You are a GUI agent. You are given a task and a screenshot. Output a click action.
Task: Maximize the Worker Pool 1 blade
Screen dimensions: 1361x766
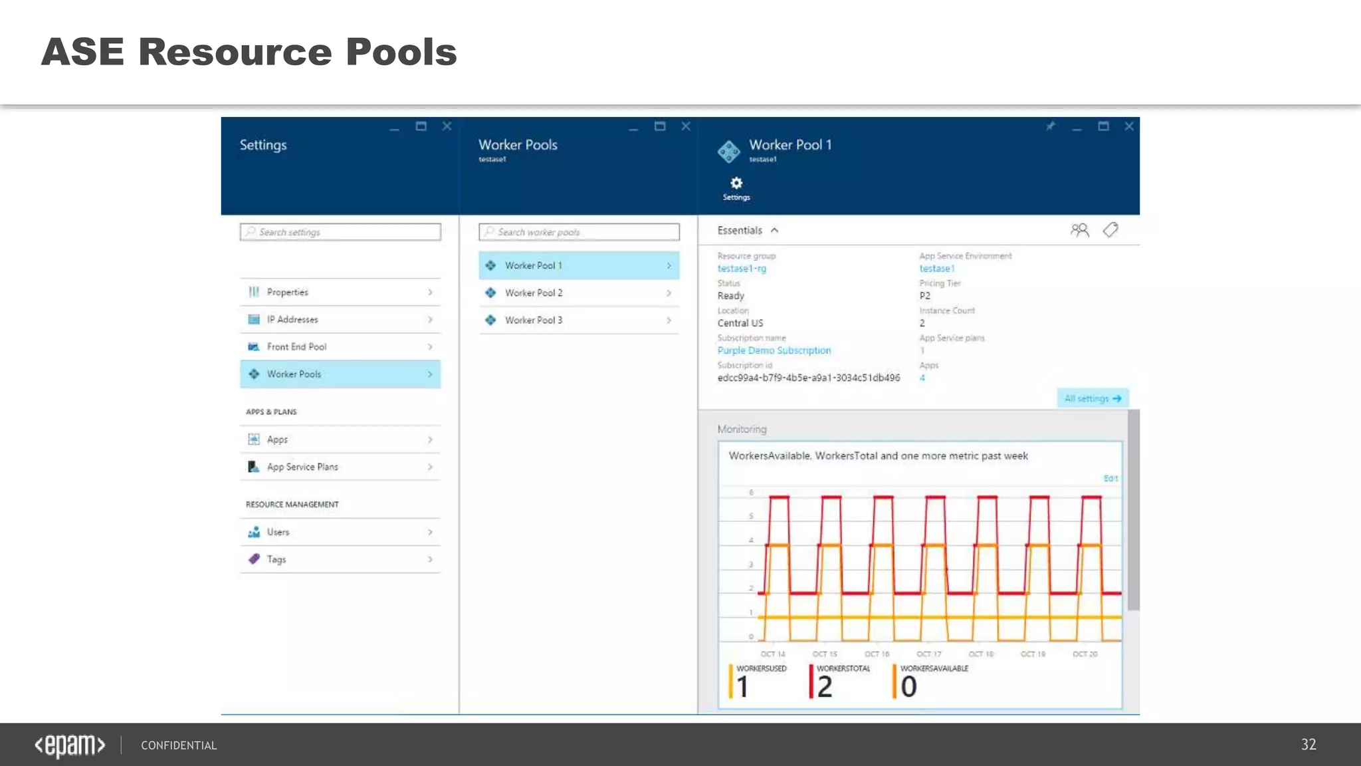point(1103,126)
